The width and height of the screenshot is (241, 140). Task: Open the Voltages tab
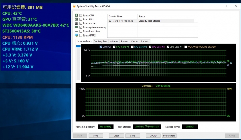click(x=114, y=41)
